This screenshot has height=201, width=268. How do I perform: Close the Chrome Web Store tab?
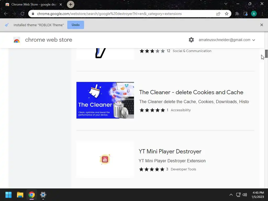61,4
